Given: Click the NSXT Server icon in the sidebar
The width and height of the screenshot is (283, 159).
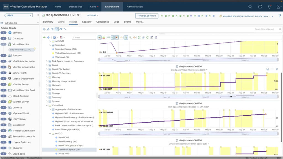Looking at the screenshot, I should (x=10, y=119).
